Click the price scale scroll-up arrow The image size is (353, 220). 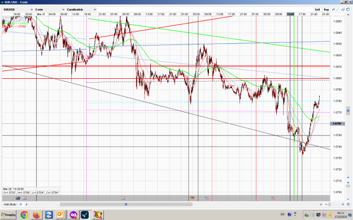point(348,15)
